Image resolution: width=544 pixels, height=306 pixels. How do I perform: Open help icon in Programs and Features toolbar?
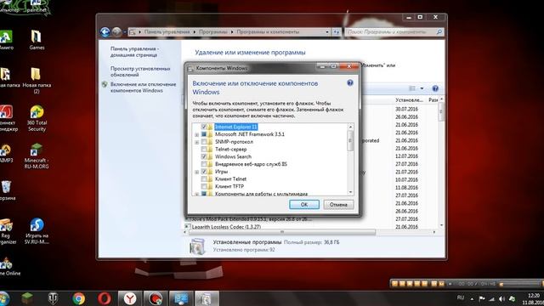[435, 88]
